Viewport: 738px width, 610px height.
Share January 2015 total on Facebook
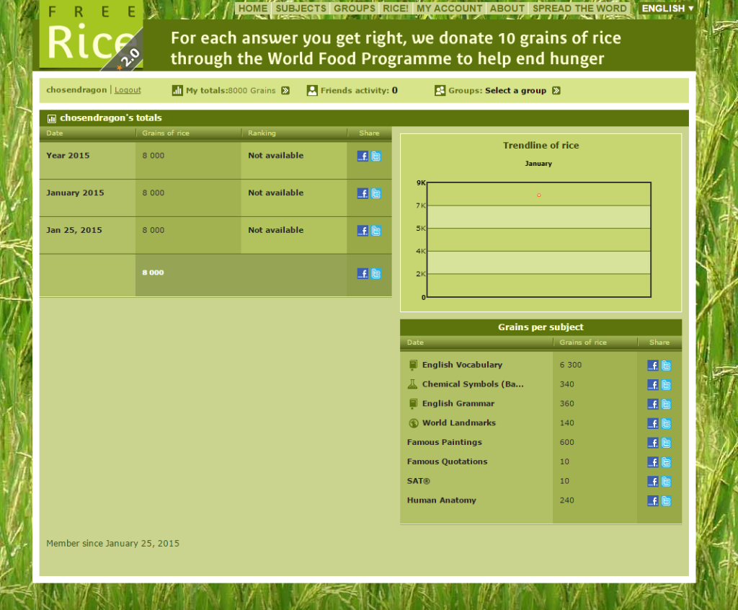pyautogui.click(x=363, y=193)
